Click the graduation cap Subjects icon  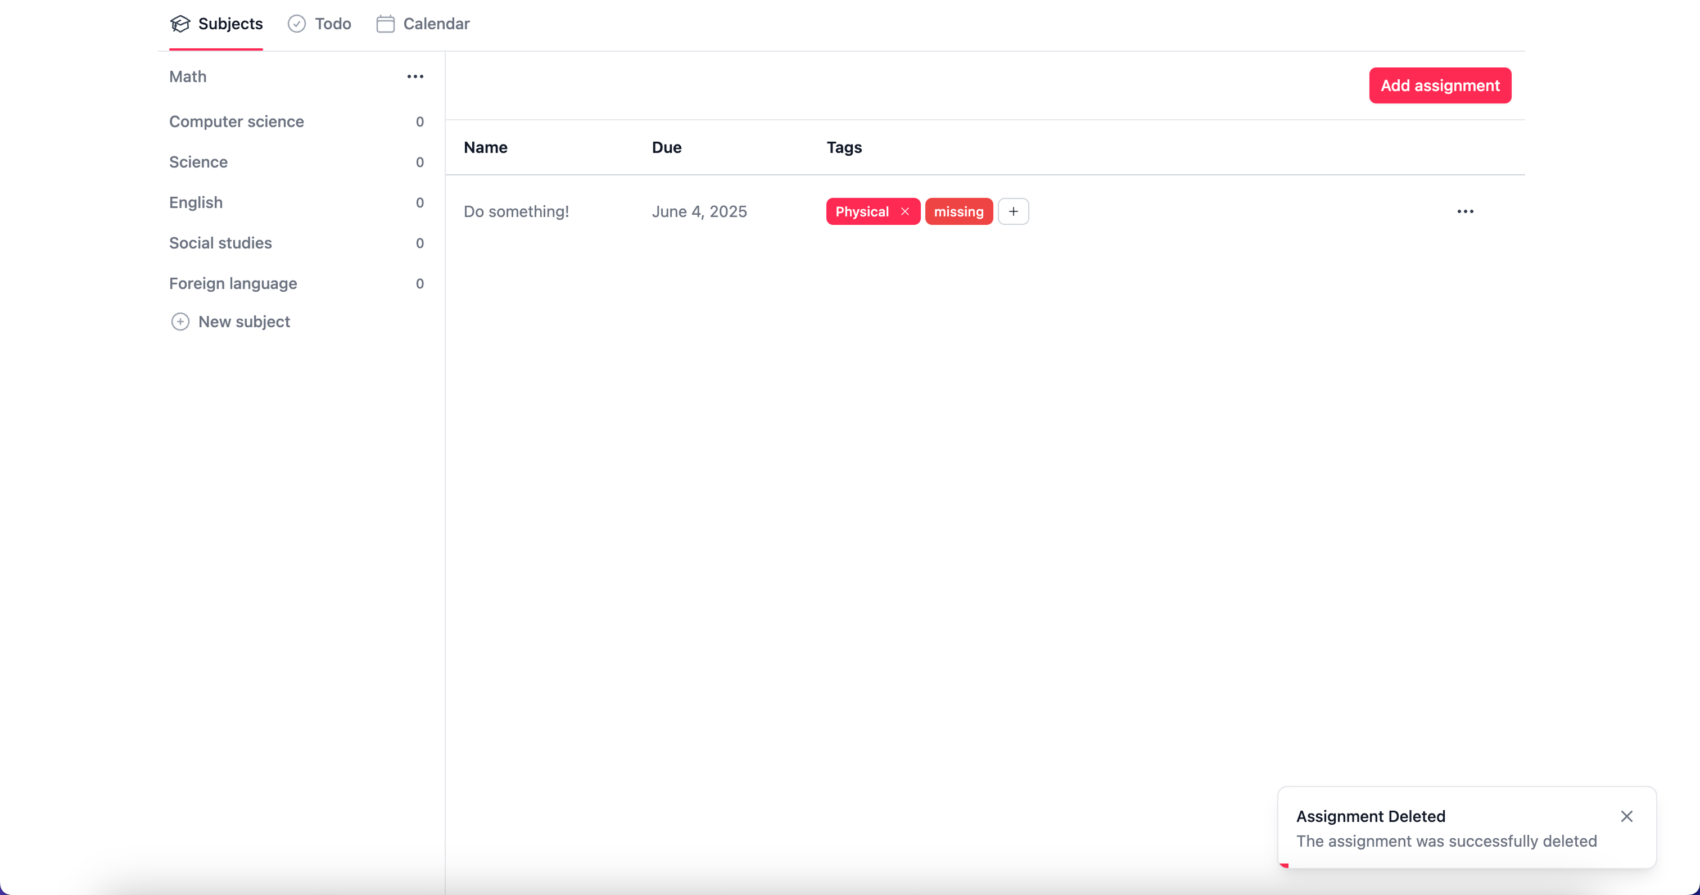pyautogui.click(x=179, y=24)
